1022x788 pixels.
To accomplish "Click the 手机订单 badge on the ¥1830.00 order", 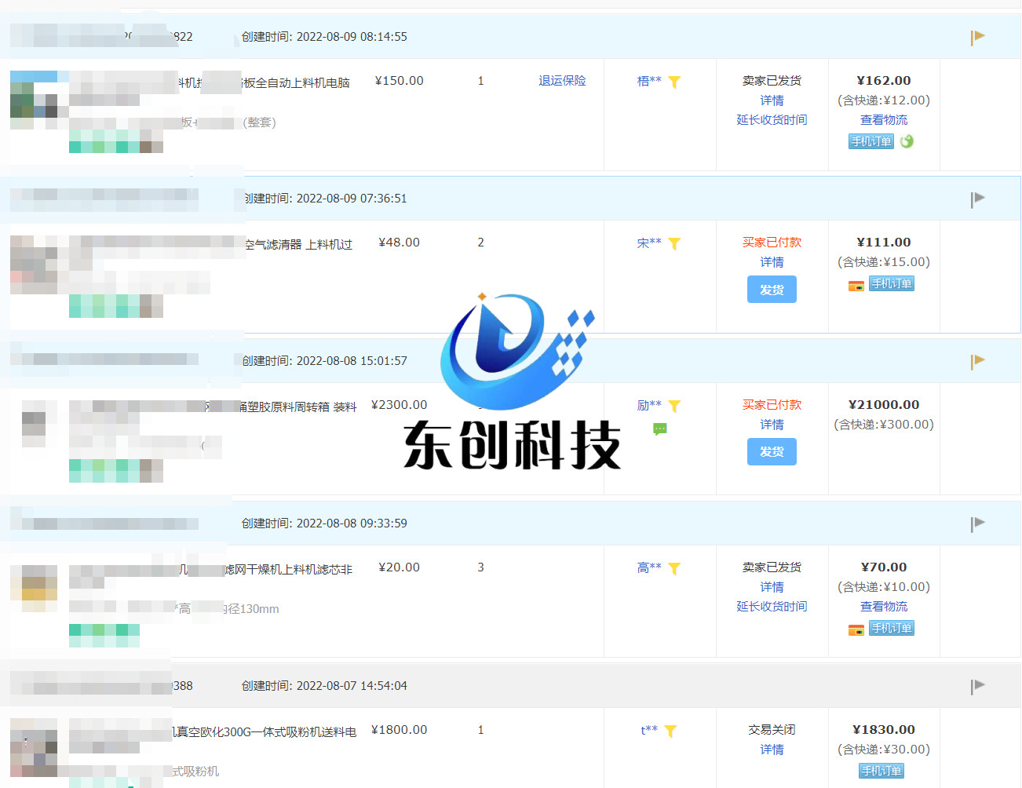I will click(x=881, y=771).
